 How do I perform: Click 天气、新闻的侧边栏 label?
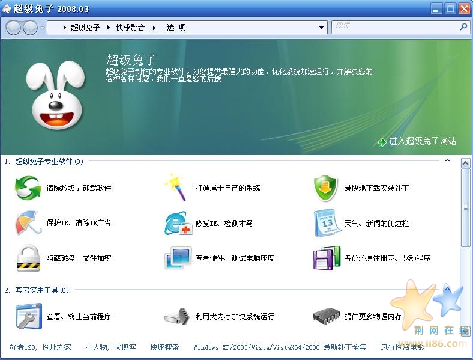pyautogui.click(x=376, y=223)
